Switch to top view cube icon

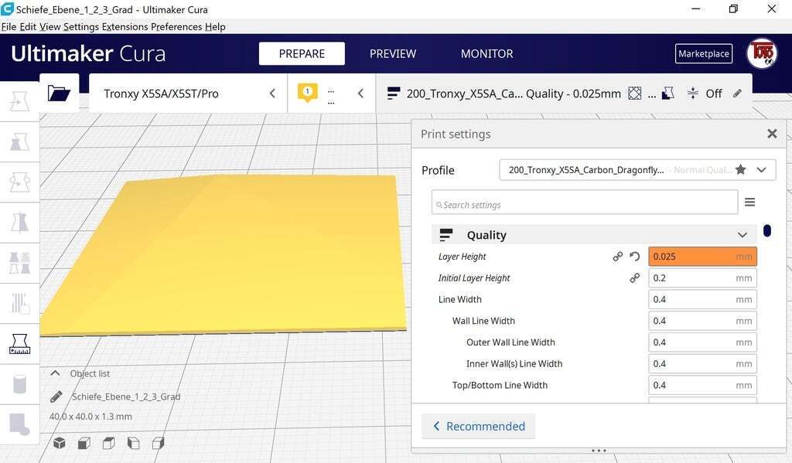pos(108,444)
